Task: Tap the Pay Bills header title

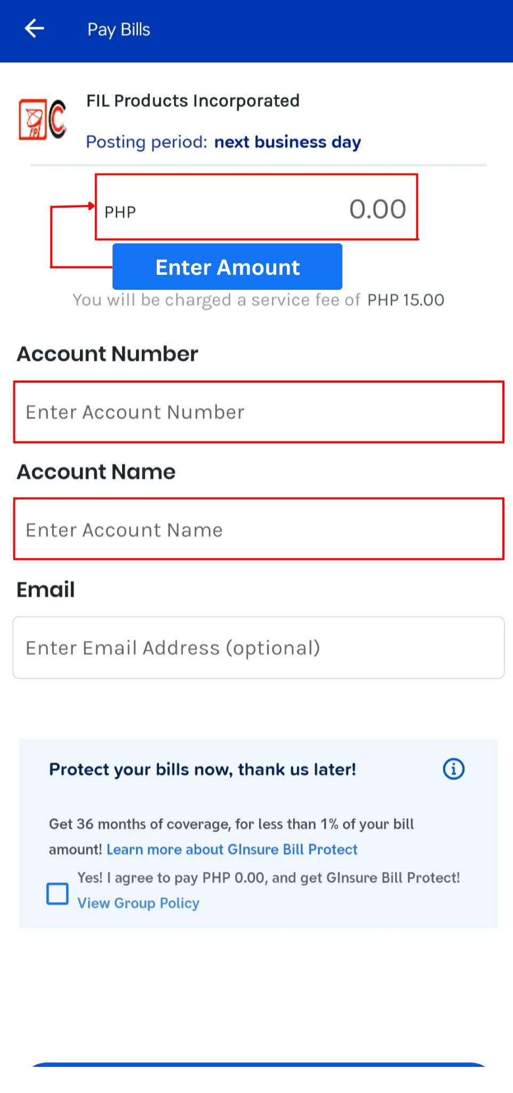Action: click(x=119, y=29)
